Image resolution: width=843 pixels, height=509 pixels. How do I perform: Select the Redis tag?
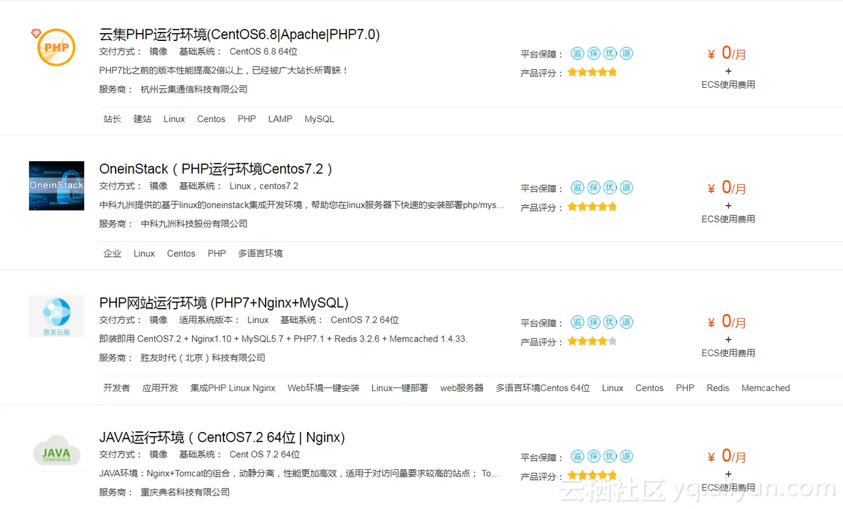pos(718,388)
